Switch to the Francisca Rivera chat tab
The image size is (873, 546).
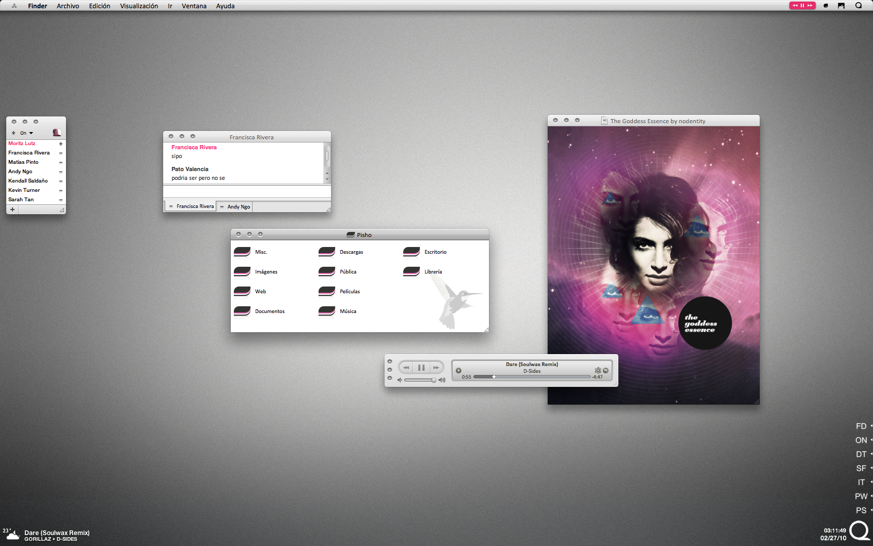point(191,206)
